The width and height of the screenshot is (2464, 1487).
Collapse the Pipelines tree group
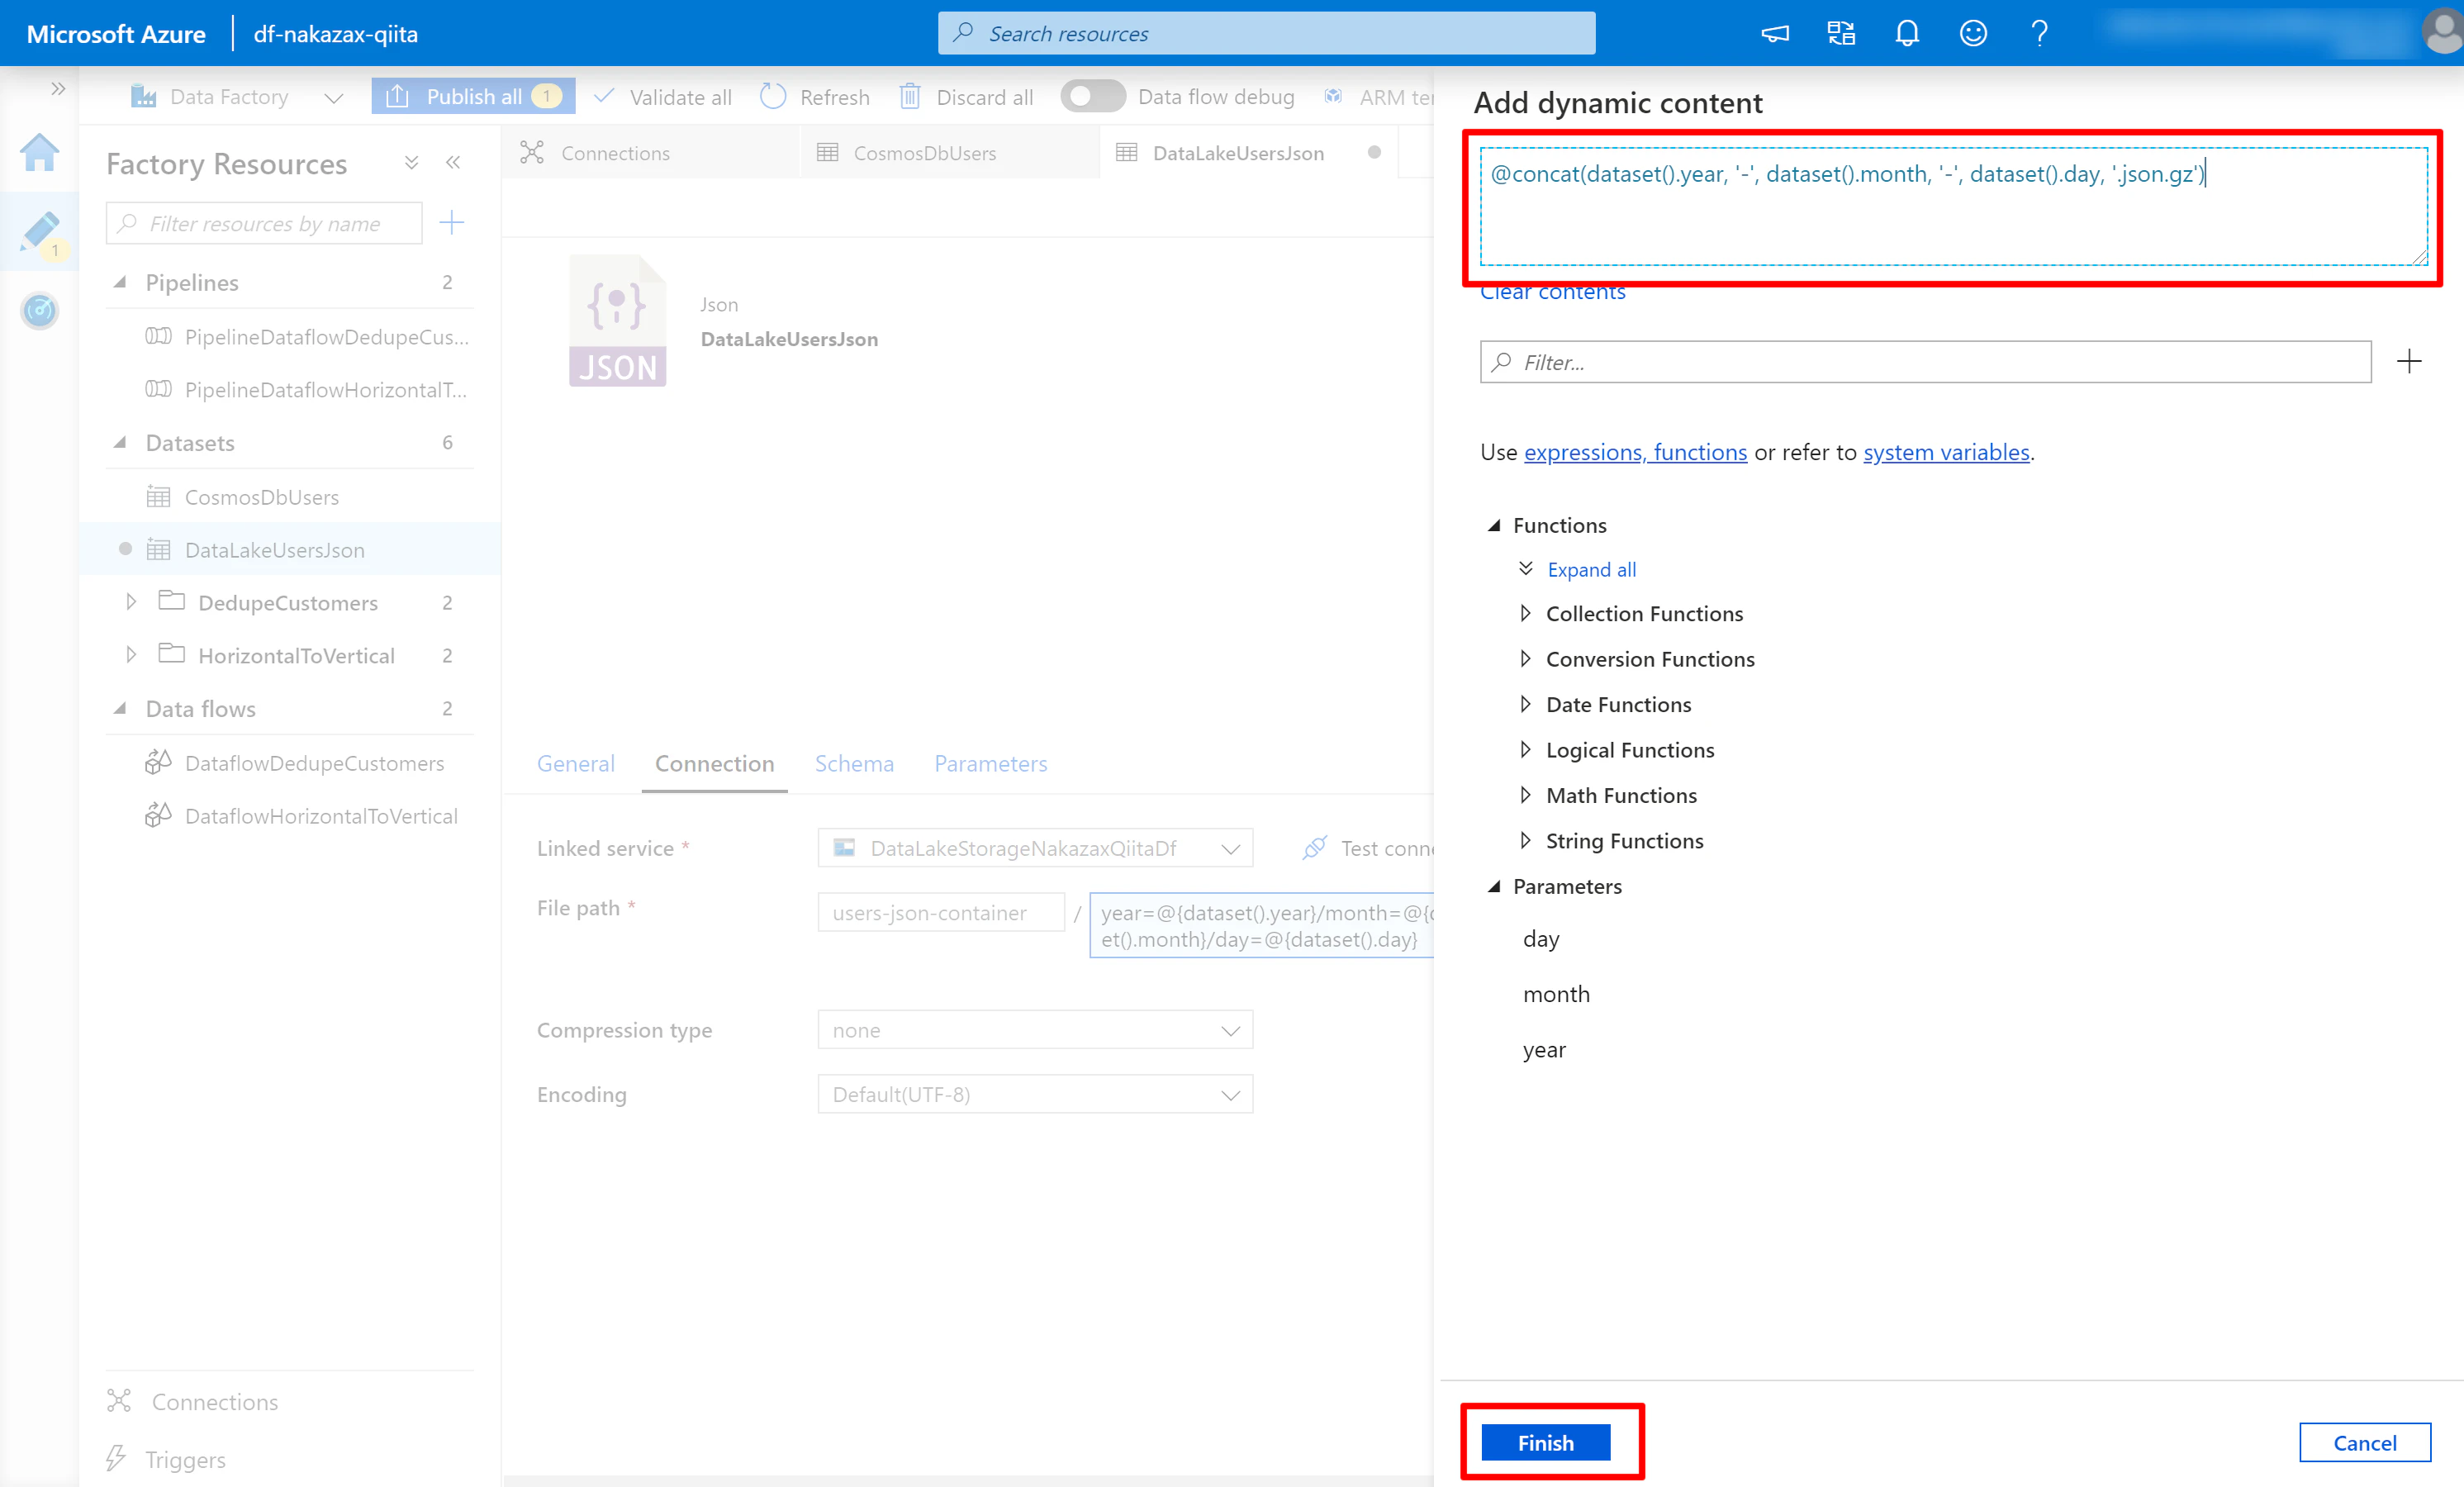tap(120, 282)
